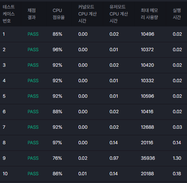
Task: Click memory value 10372
Action: click(147, 50)
